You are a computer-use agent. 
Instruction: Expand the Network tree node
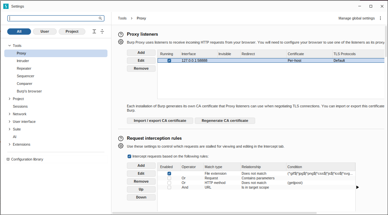point(10,114)
